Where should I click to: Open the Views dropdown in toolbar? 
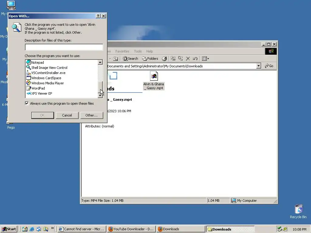coord(205,59)
